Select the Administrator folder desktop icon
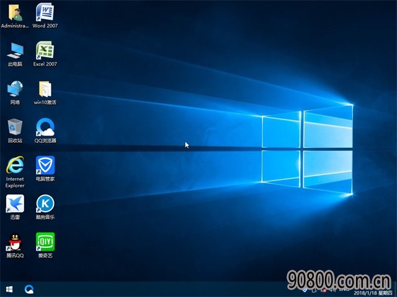This screenshot has height=297, width=397. tap(15, 15)
